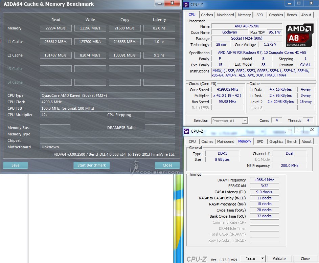Select the CPU tab in top CPU-Z window

click(x=192, y=15)
